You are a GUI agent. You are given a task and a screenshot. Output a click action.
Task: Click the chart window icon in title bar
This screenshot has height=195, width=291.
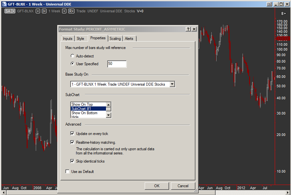click(x=4, y=4)
